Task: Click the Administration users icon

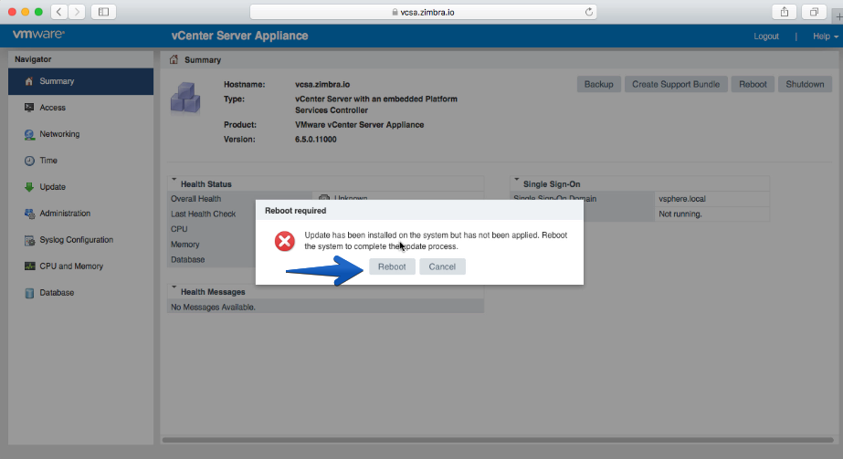Action: [x=29, y=214]
